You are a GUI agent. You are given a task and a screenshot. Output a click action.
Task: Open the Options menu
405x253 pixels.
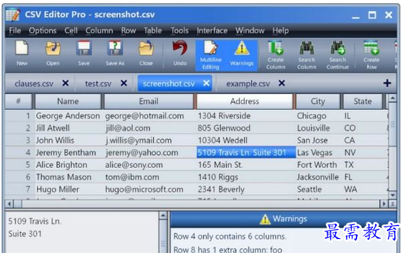[43, 31]
